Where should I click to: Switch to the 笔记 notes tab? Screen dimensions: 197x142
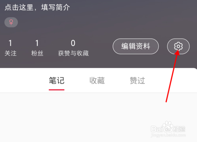point(57,80)
